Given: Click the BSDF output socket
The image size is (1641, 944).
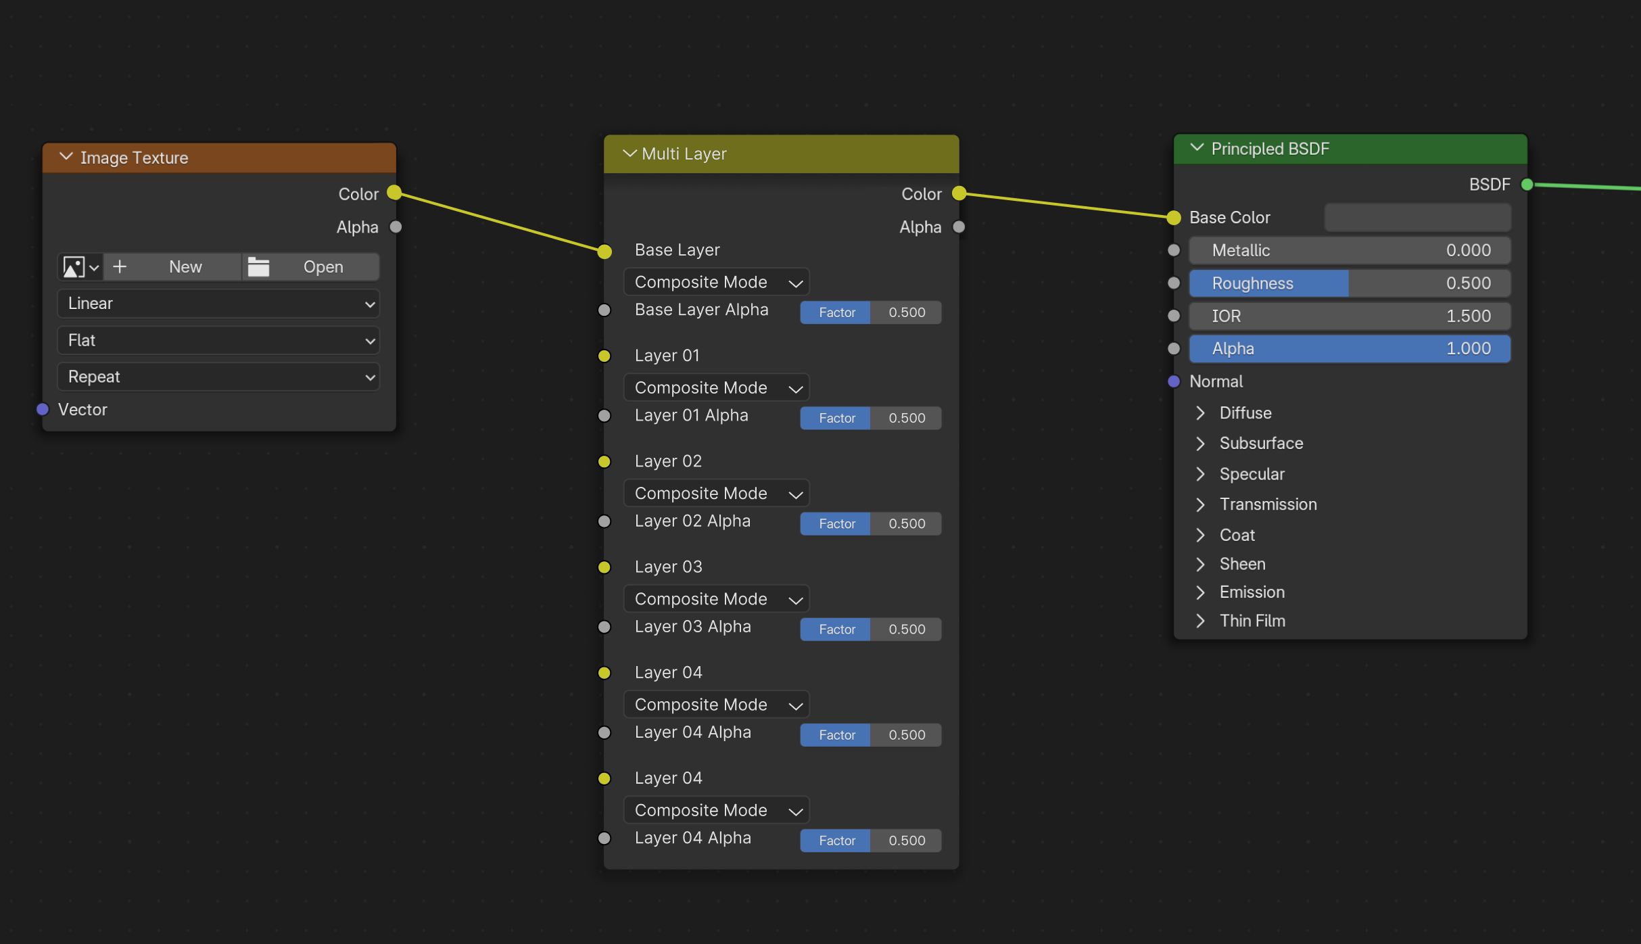Looking at the screenshot, I should (1527, 185).
